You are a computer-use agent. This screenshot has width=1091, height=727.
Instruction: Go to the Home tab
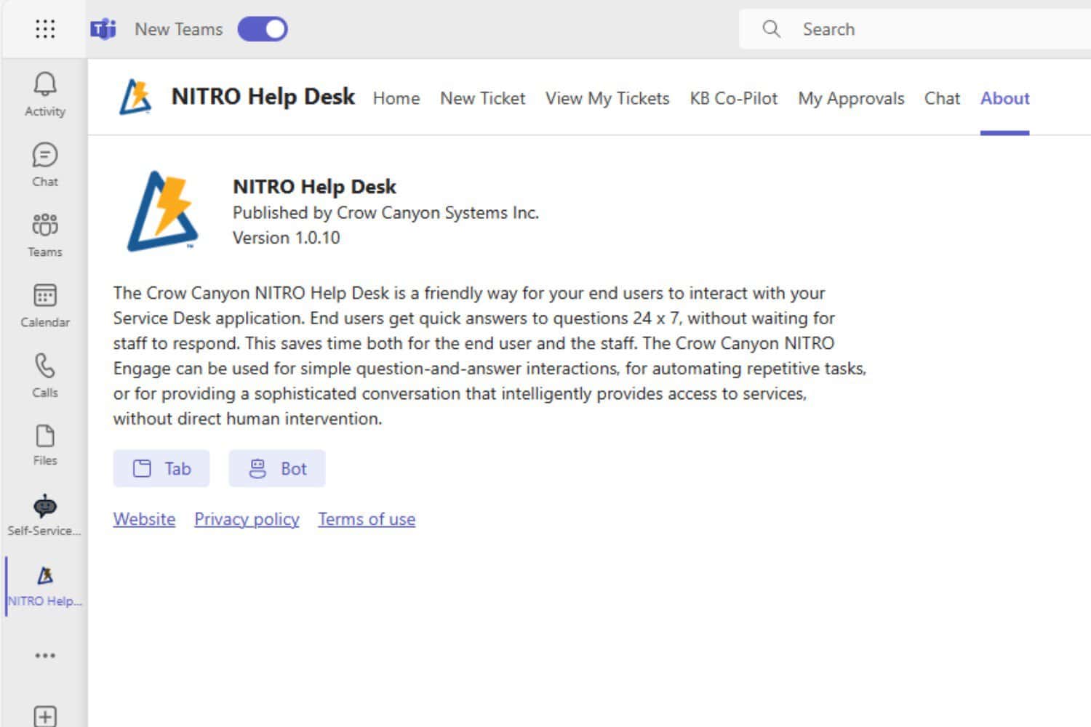coord(396,98)
